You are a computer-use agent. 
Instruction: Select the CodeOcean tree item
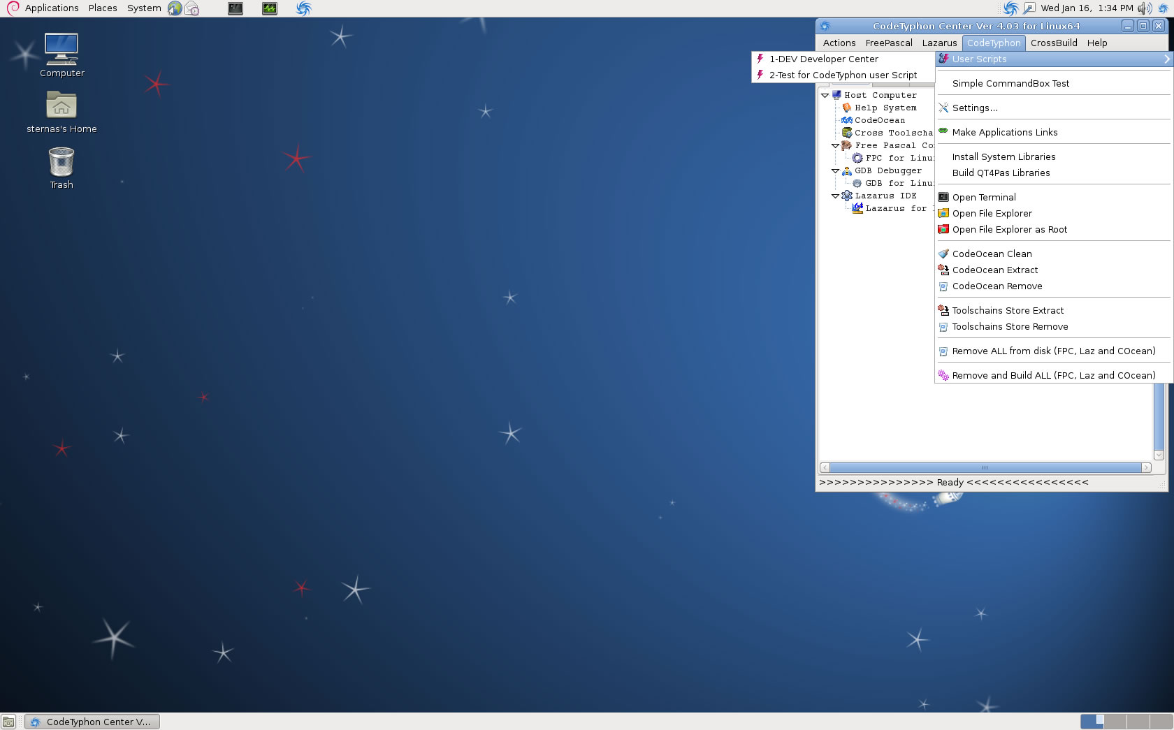(879, 120)
